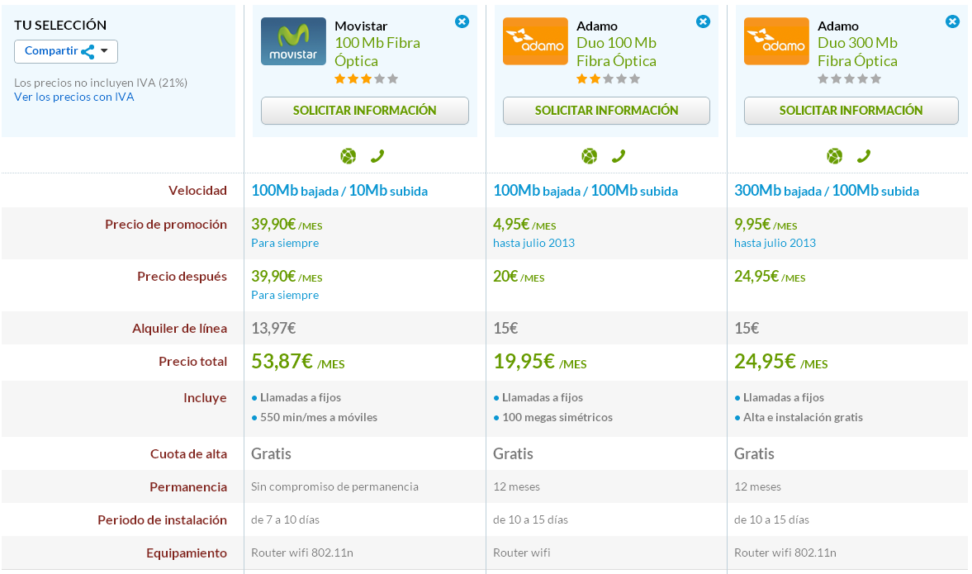Remove Adamo Duo 100 Mb from comparison

pyautogui.click(x=703, y=21)
